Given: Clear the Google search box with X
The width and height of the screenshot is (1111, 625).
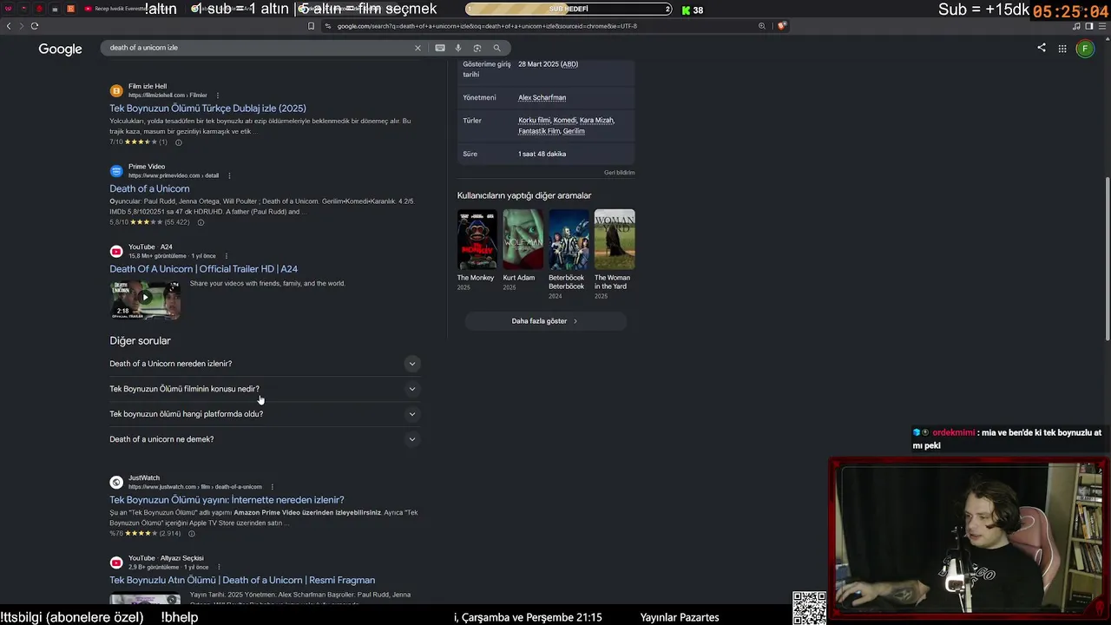Looking at the screenshot, I should 417,48.
